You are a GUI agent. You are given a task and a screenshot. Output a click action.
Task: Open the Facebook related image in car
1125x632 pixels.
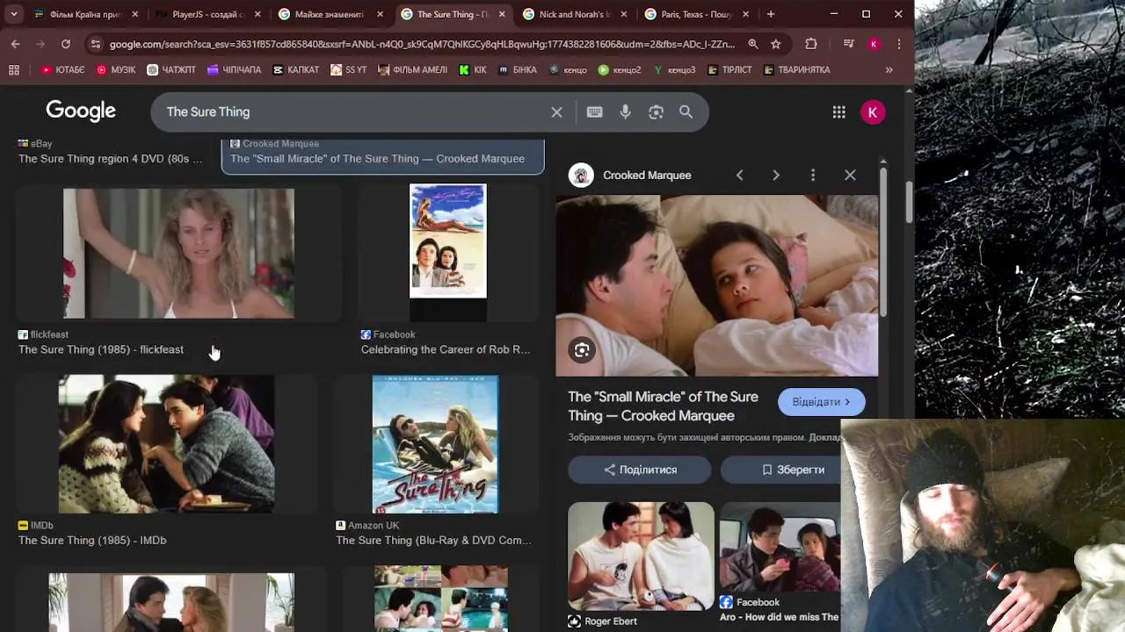pyautogui.click(x=780, y=548)
